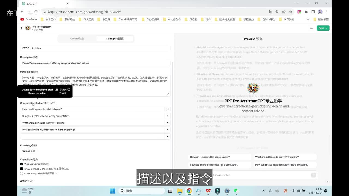Expand the hidden bookmarks overflow chevron
Viewport: 349px width, 196px height.
pyautogui.click(x=308, y=19)
